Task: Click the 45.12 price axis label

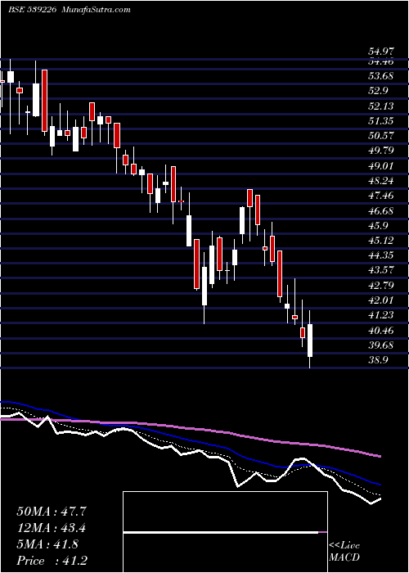Action: [x=381, y=241]
